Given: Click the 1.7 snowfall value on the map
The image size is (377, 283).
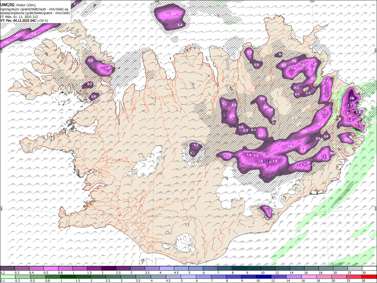Looking at the screenshot, I should pyautogui.click(x=328, y=94).
